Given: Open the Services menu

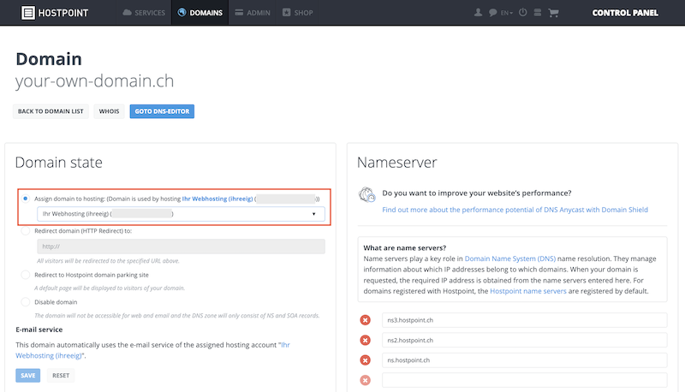Looking at the screenshot, I should click(144, 13).
